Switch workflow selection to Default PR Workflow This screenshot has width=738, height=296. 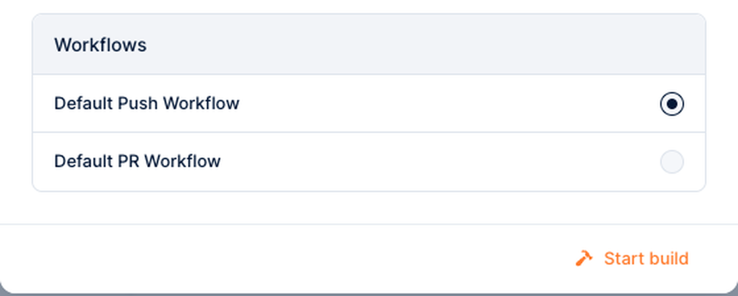671,162
